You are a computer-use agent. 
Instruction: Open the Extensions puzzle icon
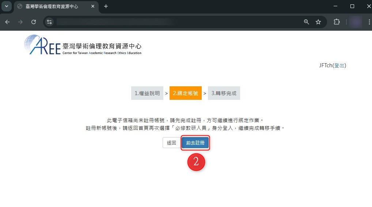tap(337, 22)
